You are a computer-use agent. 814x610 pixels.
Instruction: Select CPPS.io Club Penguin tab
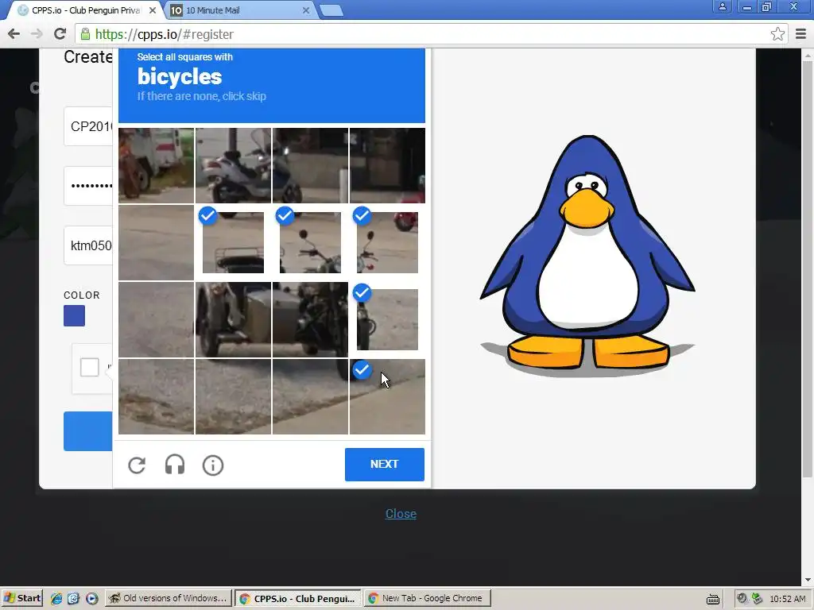(87, 10)
